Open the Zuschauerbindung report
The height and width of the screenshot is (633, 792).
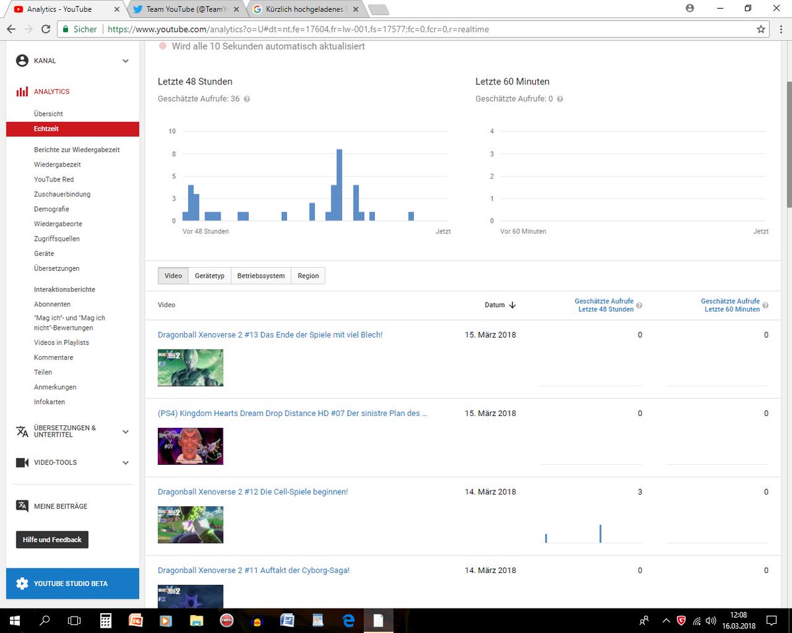[62, 195]
